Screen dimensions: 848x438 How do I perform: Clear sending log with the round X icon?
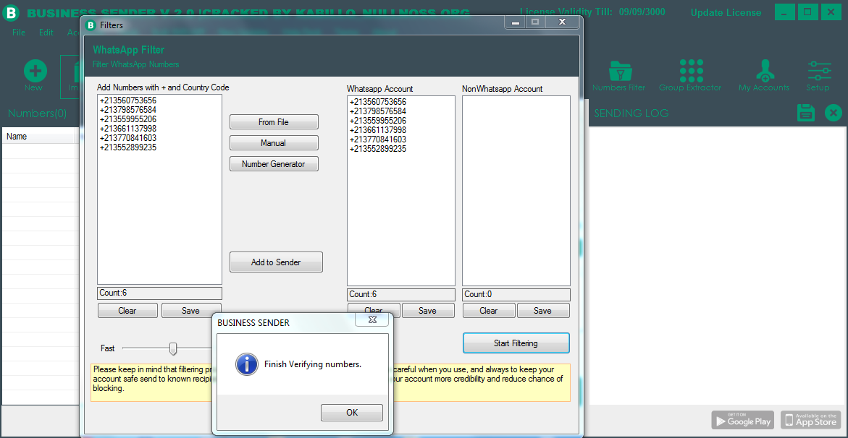[x=833, y=113]
